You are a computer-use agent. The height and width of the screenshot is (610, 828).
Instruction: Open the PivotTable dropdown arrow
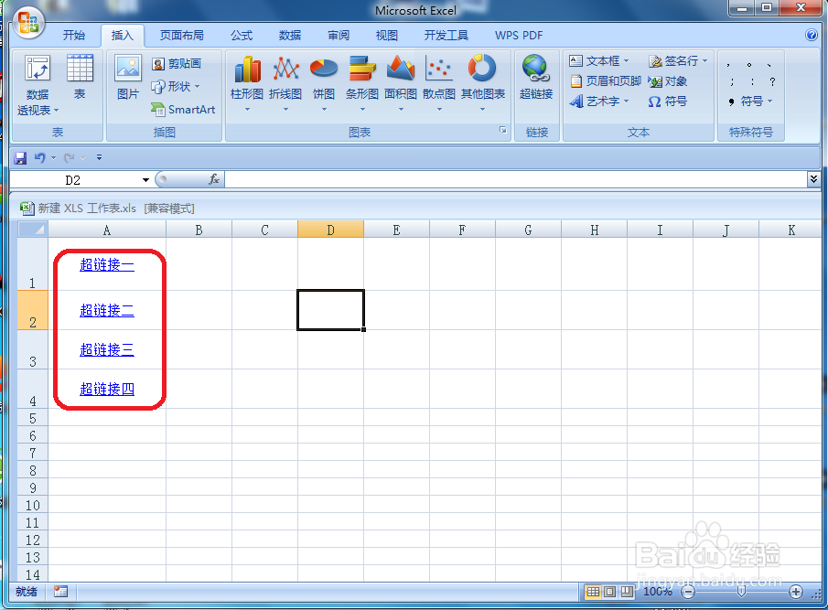pos(57,111)
